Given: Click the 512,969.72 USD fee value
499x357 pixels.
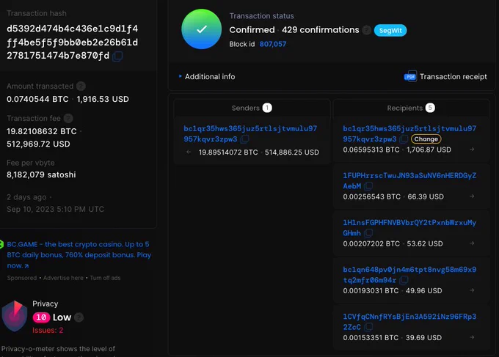Looking at the screenshot, I should pyautogui.click(x=38, y=144).
